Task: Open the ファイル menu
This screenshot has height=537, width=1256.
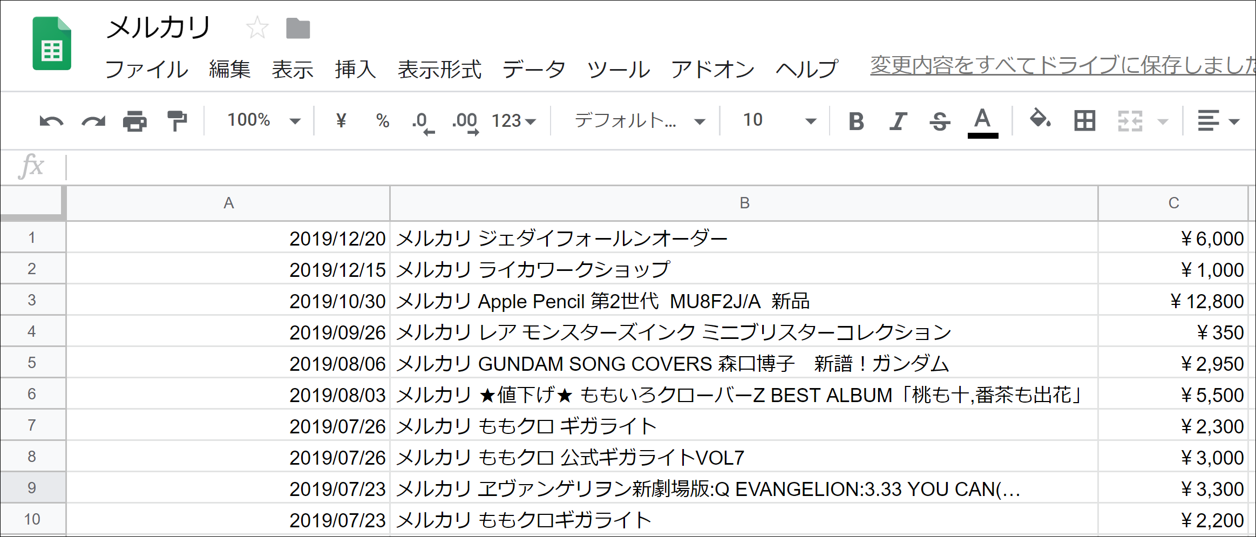Action: (146, 69)
